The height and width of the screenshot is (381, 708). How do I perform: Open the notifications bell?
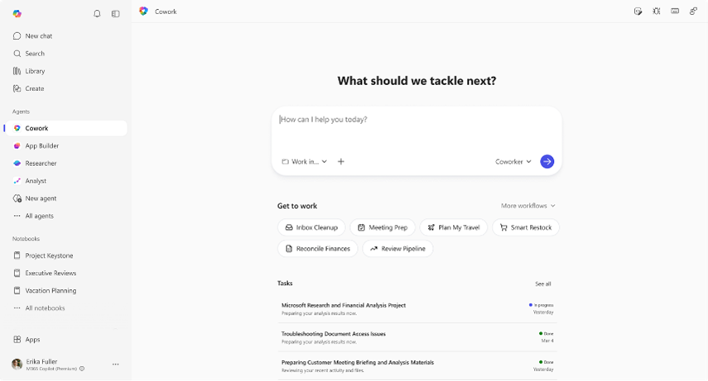[x=97, y=14]
